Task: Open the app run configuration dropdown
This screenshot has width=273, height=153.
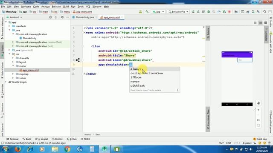Action: click(x=158, y=11)
